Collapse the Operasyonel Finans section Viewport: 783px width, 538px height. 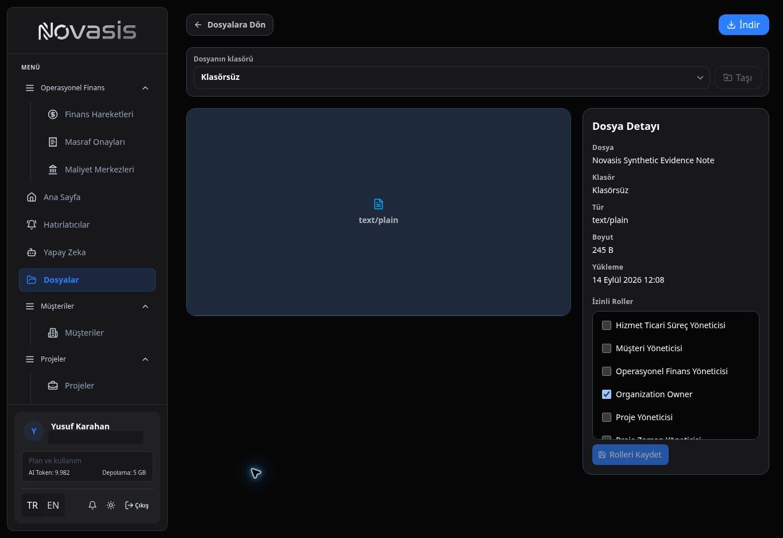145,88
